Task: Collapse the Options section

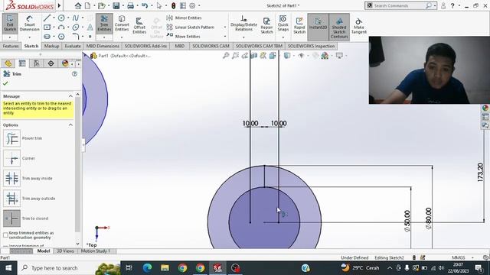Action: (x=70, y=125)
